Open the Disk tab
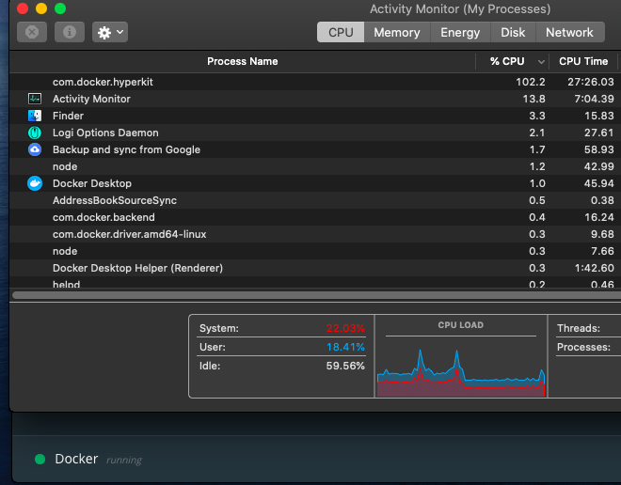 513,32
